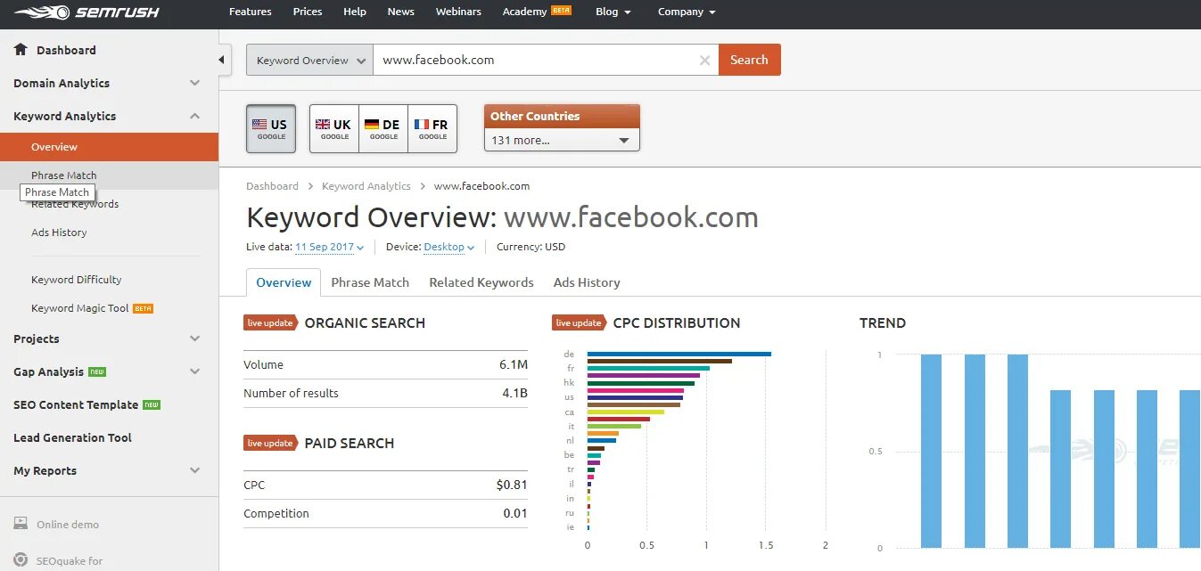
Task: Open Academy beta in top navigation
Action: [x=537, y=12]
